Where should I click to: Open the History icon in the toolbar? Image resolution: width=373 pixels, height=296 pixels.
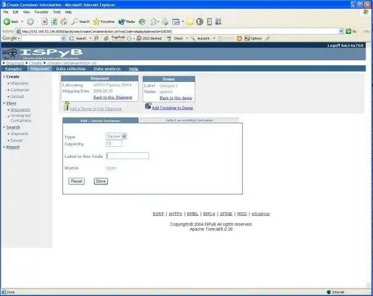point(142,22)
